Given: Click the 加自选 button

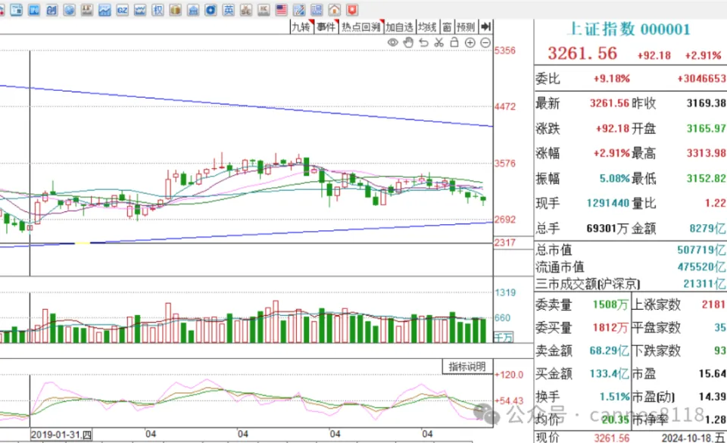Looking at the screenshot, I should coord(399,27).
